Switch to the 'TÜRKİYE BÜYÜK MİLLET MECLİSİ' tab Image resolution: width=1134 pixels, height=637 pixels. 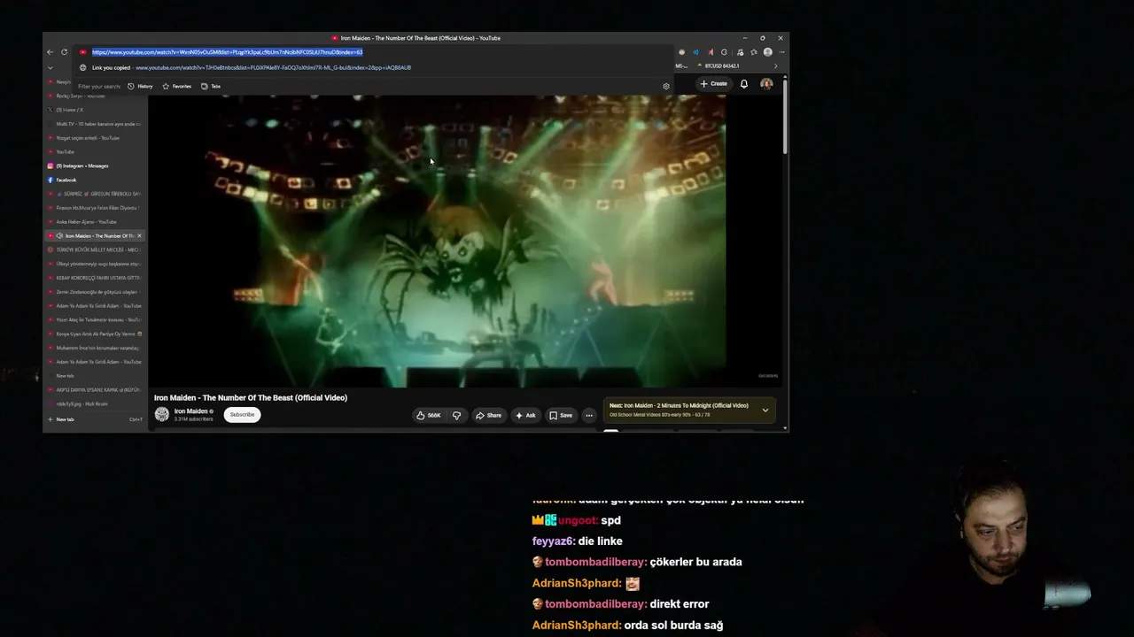point(94,249)
